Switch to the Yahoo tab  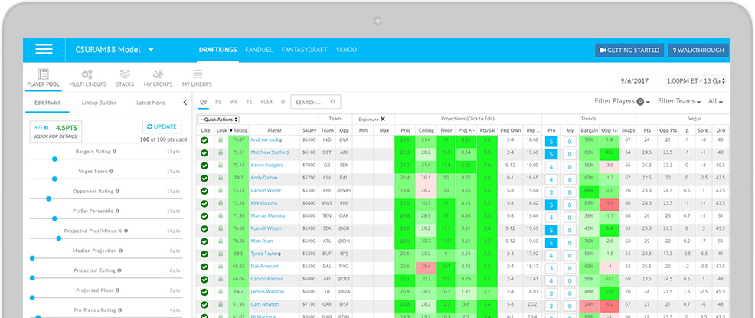(x=346, y=50)
